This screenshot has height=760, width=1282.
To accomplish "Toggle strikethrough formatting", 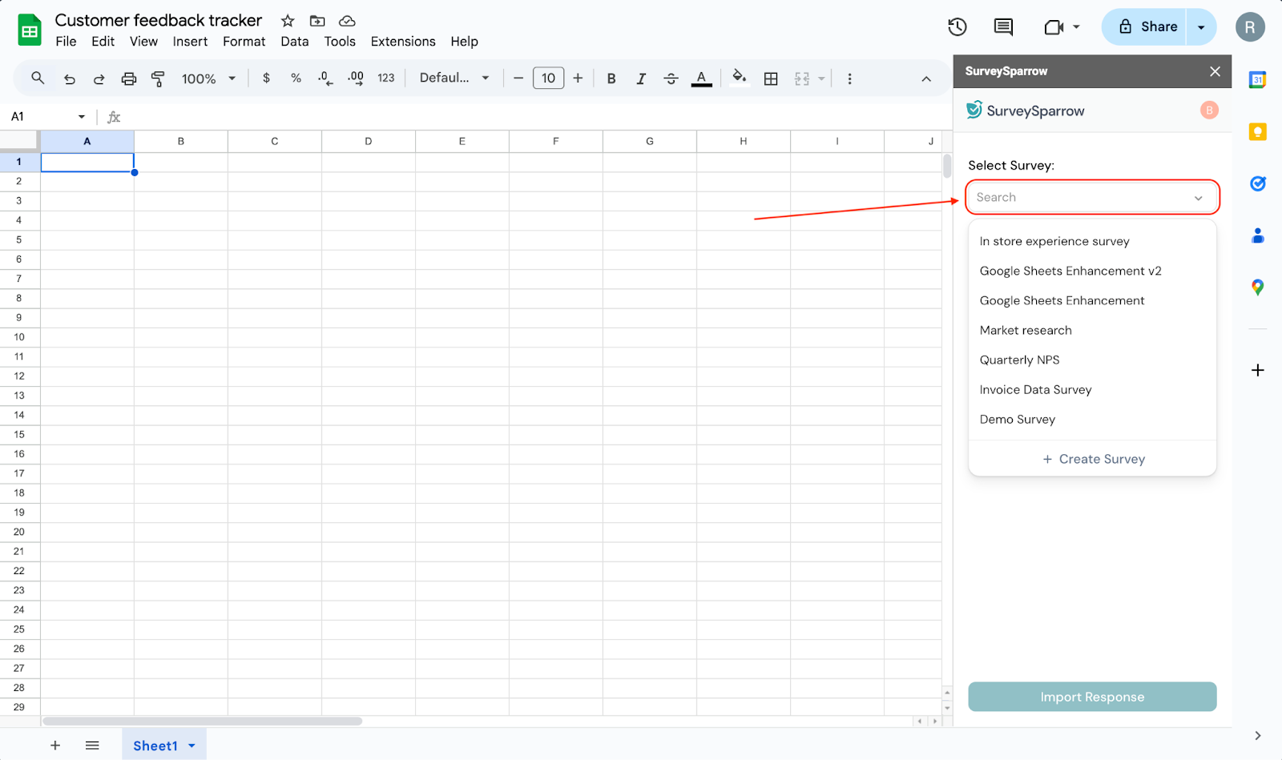I will point(671,78).
